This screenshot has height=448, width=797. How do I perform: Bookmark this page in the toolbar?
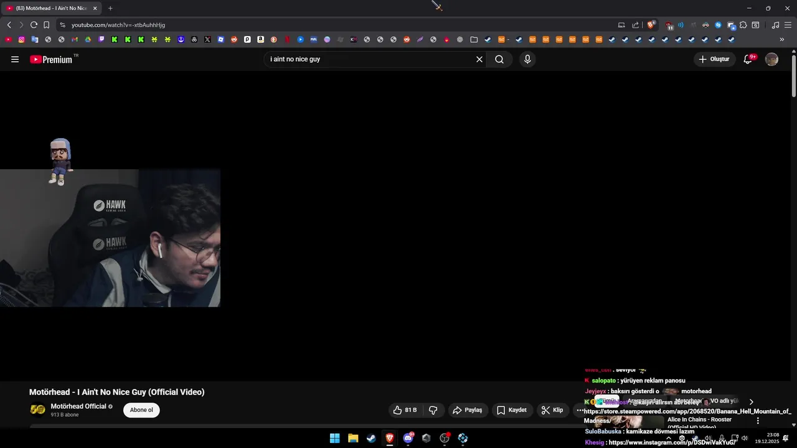click(46, 25)
